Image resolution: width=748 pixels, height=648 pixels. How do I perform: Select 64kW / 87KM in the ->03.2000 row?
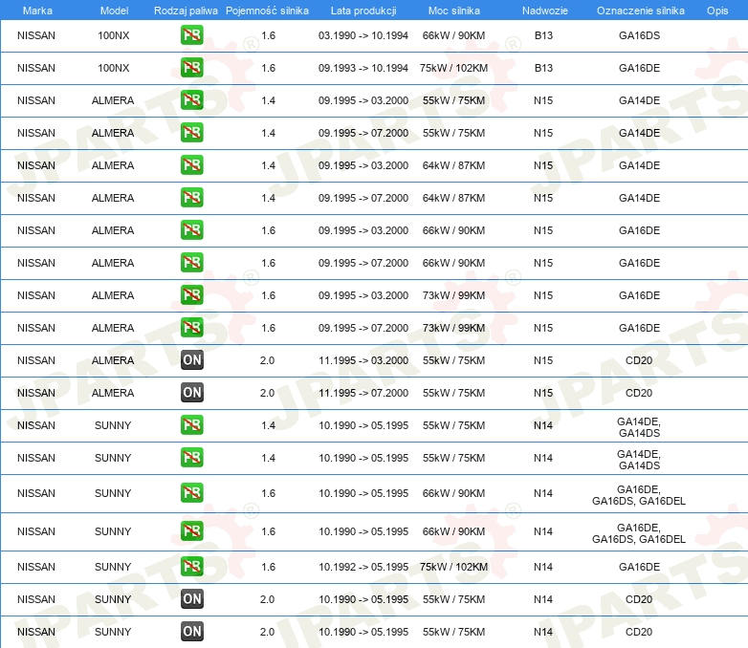pyautogui.click(x=453, y=165)
